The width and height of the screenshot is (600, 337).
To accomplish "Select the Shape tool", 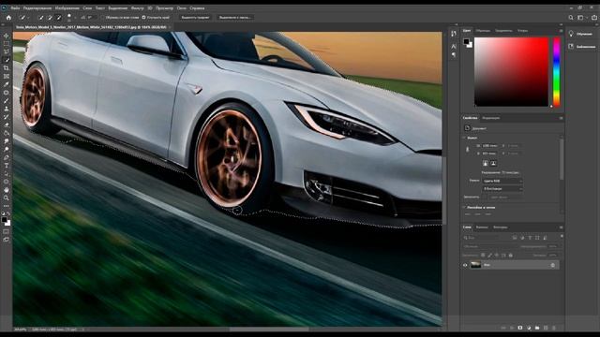I will [7, 182].
